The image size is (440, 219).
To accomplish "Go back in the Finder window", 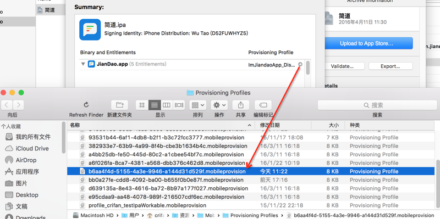I will click(x=7, y=105).
